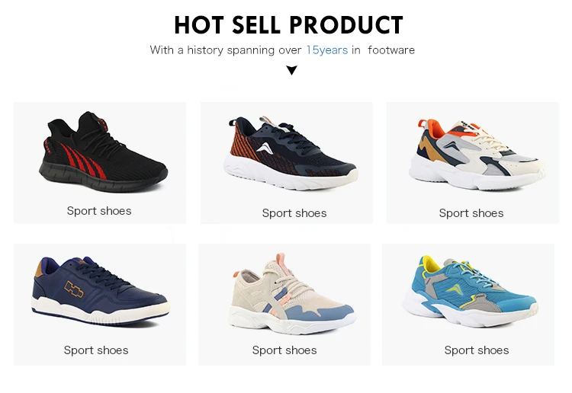The height and width of the screenshot is (393, 572).
Task: Click the orange heel tab on beige chunky sneaker
Action: click(x=422, y=123)
